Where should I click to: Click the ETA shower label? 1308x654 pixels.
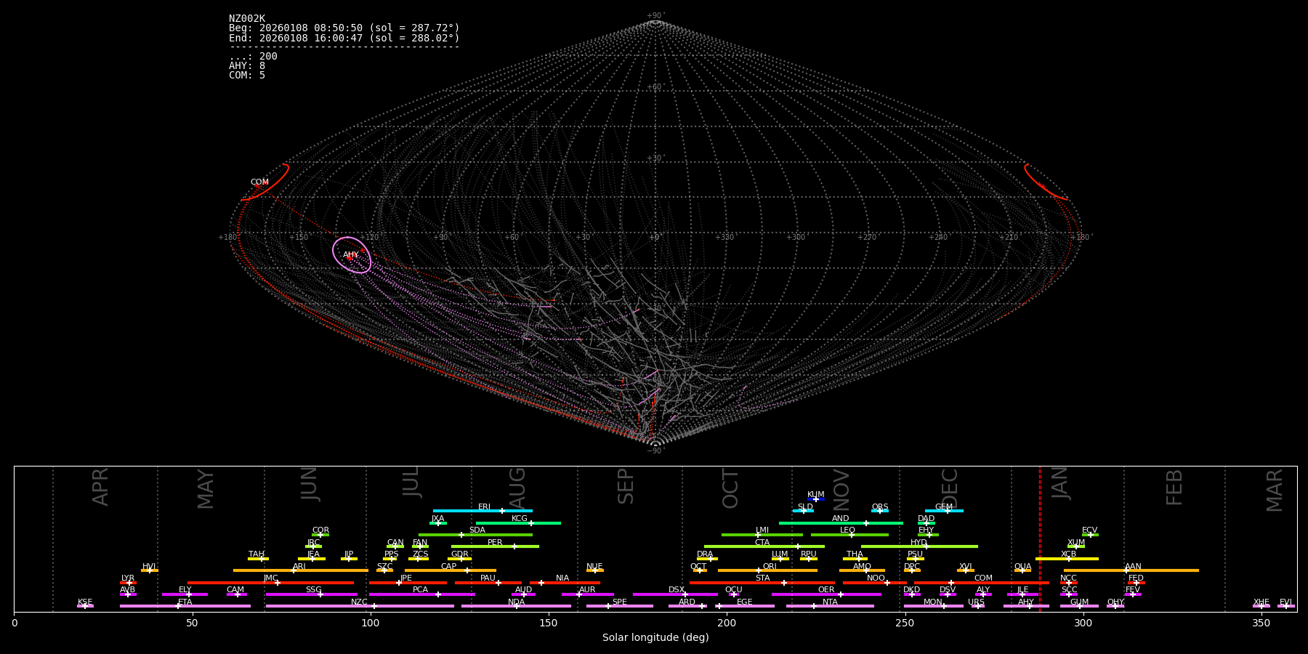click(x=185, y=602)
